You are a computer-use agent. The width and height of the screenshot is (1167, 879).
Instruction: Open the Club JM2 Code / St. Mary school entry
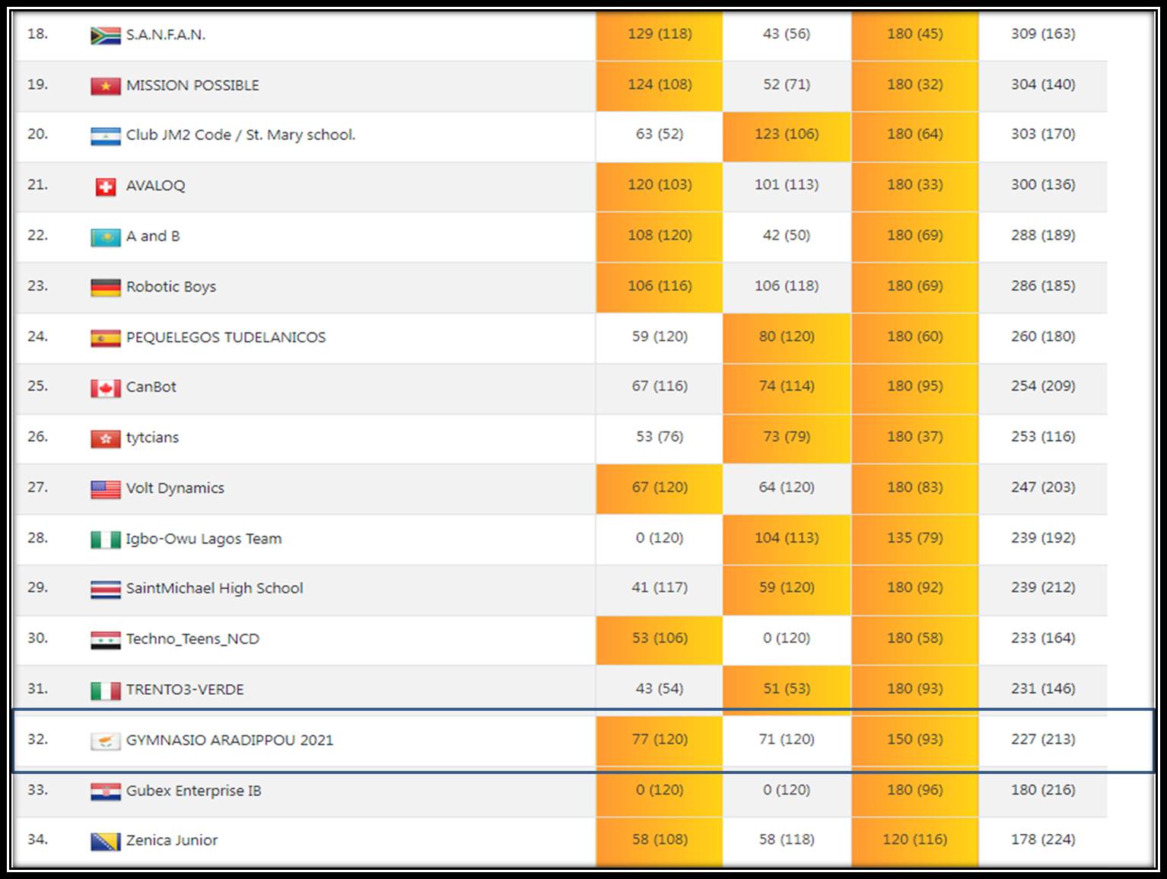(240, 135)
